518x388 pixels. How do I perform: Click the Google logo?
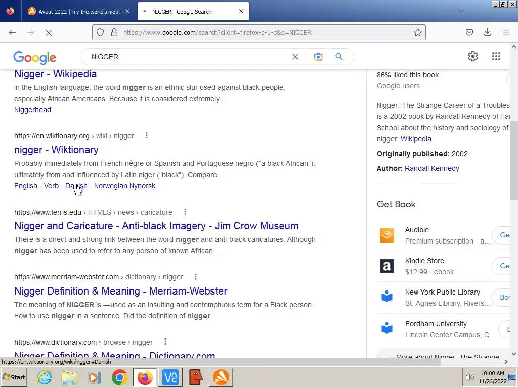point(35,57)
